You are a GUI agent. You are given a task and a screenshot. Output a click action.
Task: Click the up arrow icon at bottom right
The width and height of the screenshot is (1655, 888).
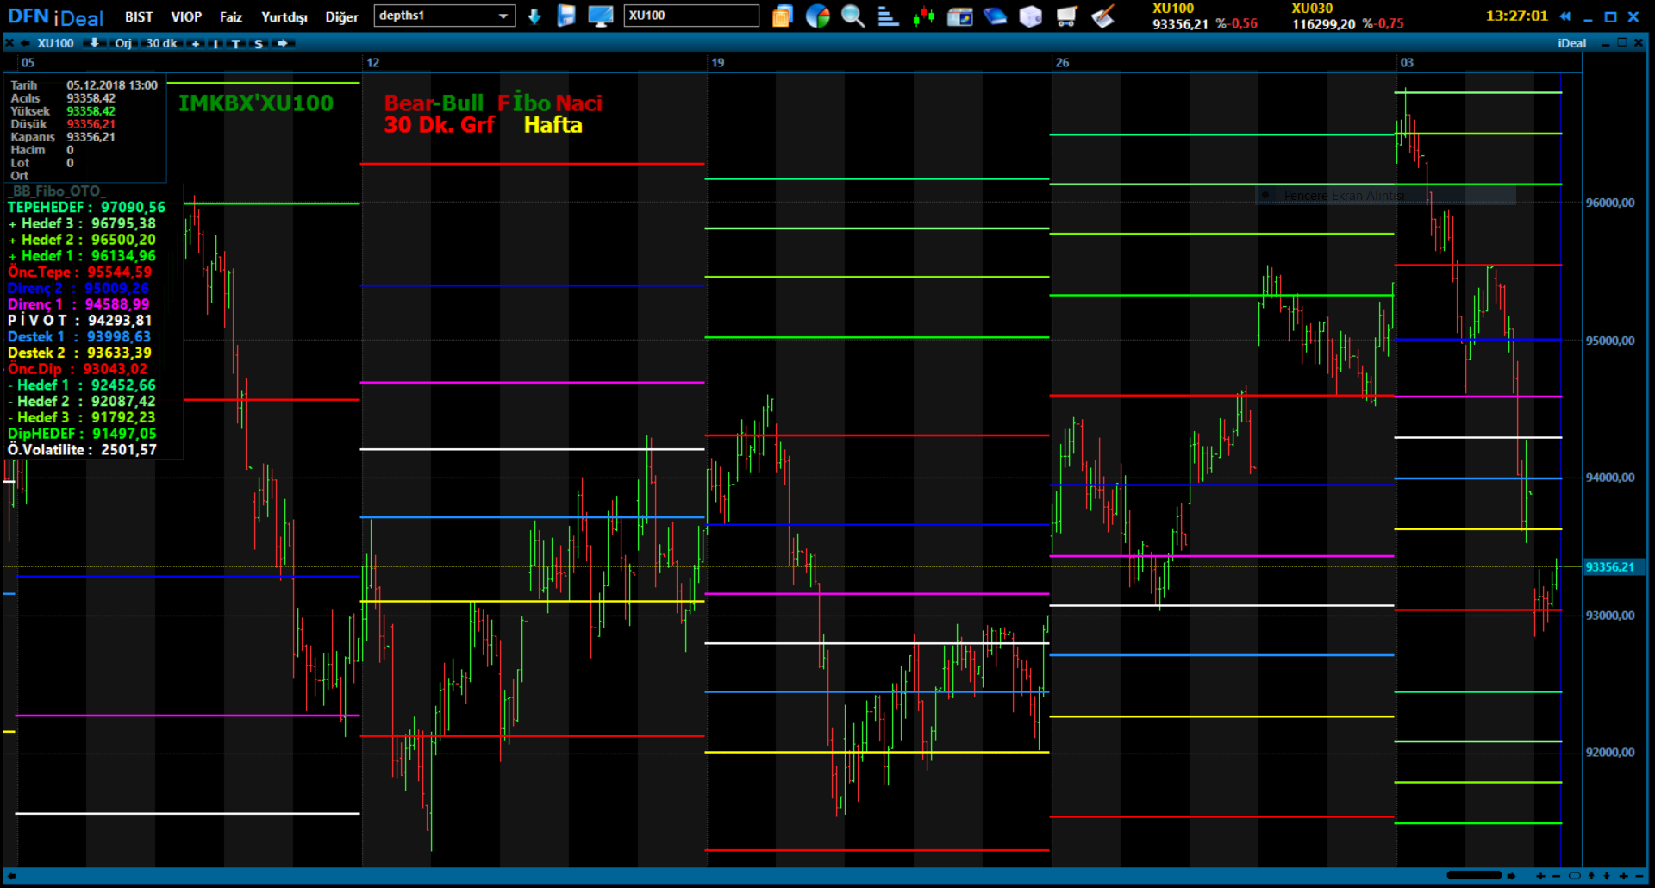tap(1591, 876)
